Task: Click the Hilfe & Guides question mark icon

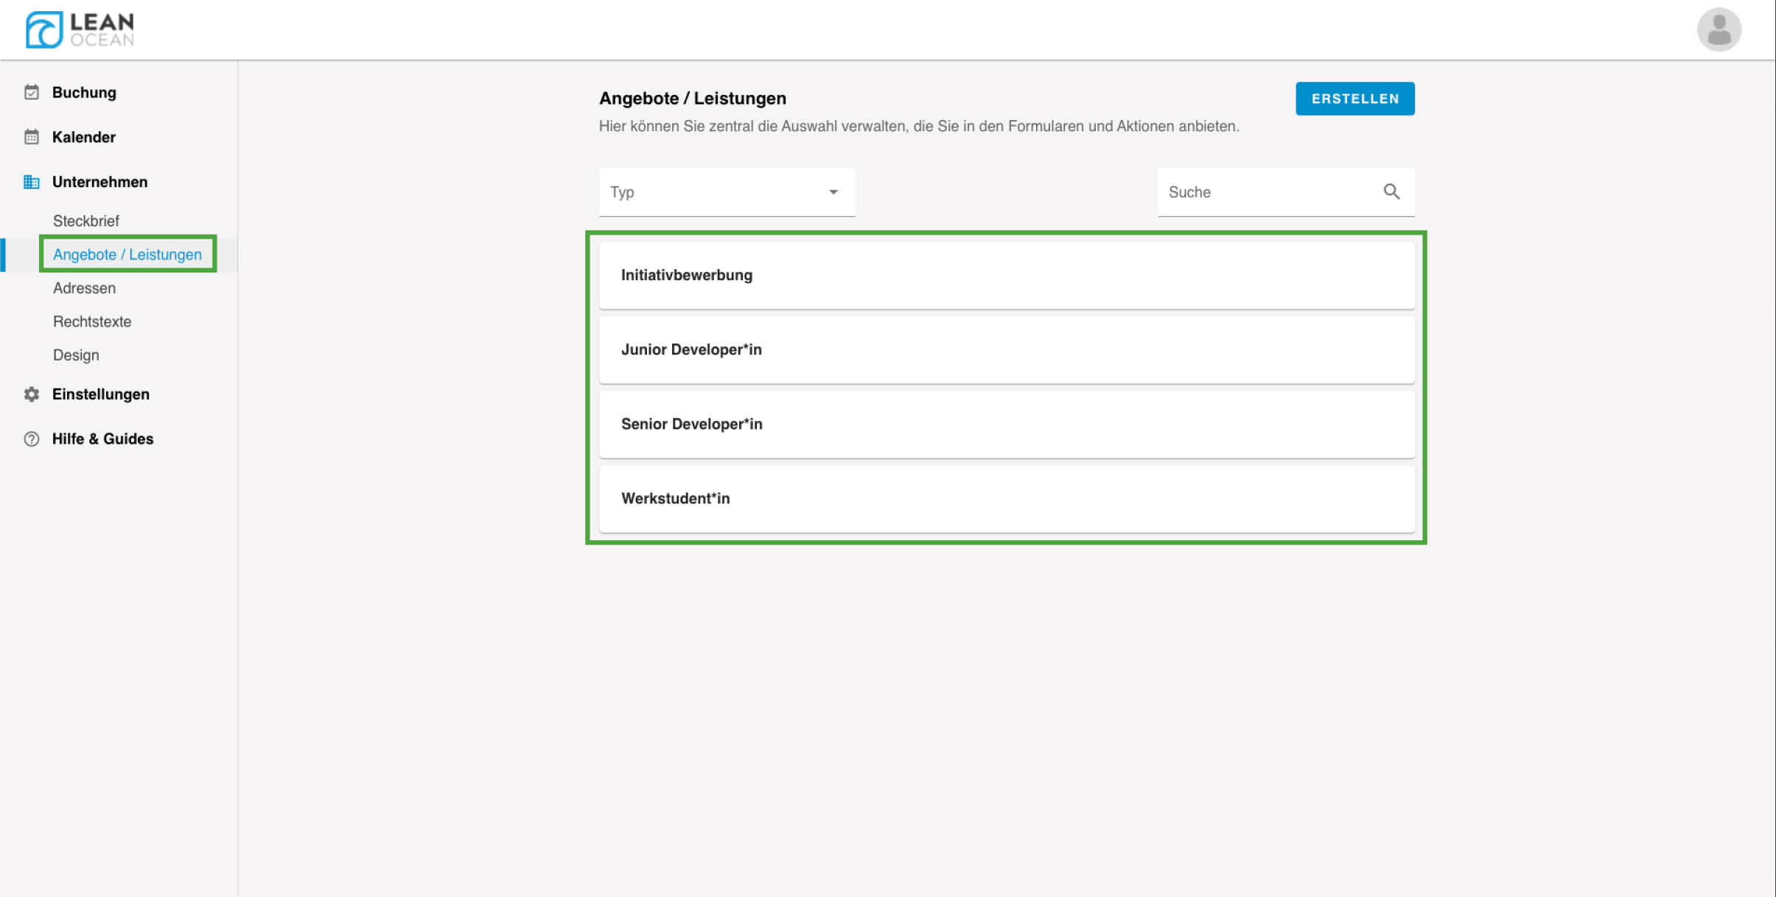Action: point(31,439)
